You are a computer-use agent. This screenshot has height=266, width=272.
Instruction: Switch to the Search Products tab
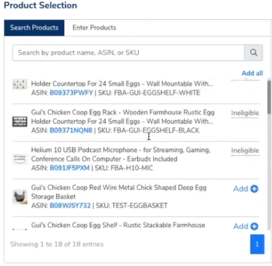(x=34, y=28)
